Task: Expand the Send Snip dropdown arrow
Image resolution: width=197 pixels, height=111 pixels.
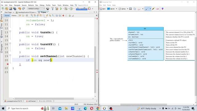Action: click(143, 9)
